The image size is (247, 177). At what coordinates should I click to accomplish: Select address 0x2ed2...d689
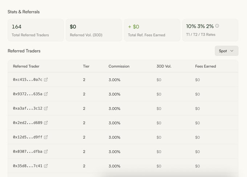(28, 123)
